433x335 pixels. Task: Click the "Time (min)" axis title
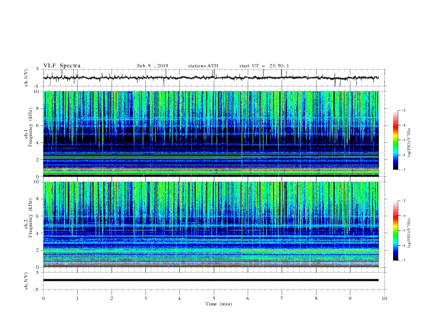pyautogui.click(x=219, y=304)
